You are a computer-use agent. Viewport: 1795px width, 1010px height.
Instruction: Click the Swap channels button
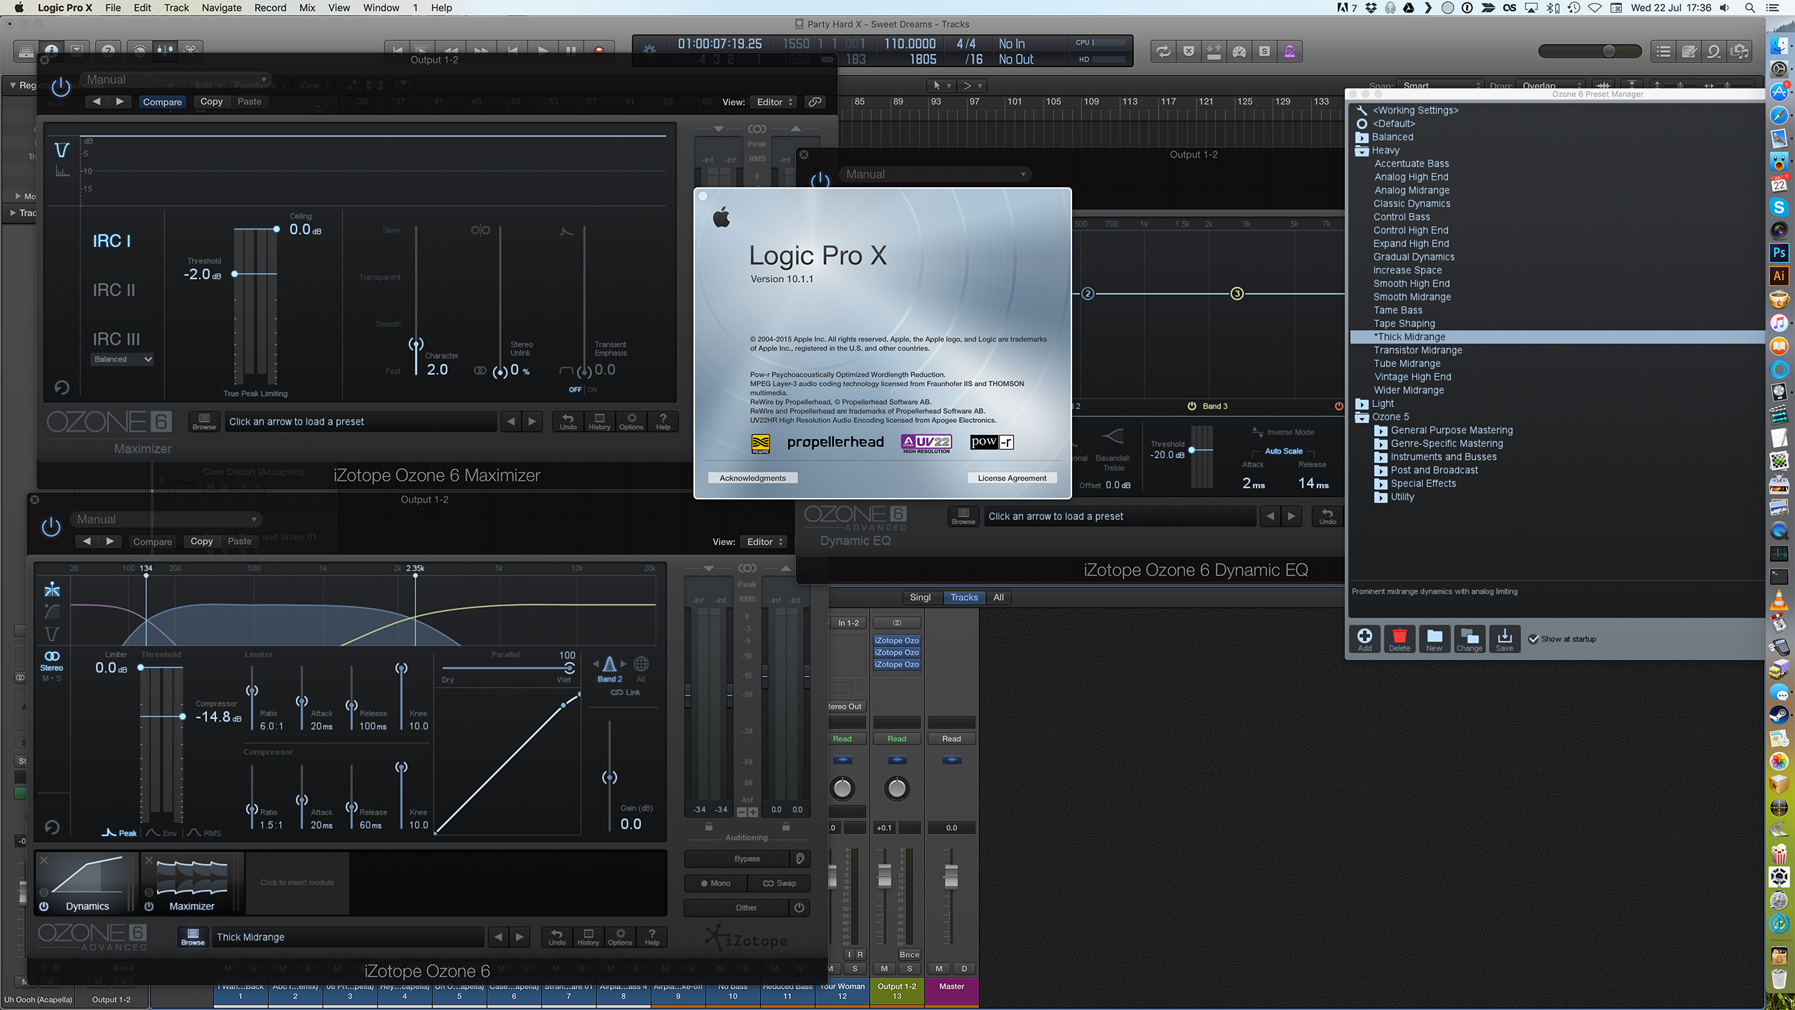tap(779, 883)
